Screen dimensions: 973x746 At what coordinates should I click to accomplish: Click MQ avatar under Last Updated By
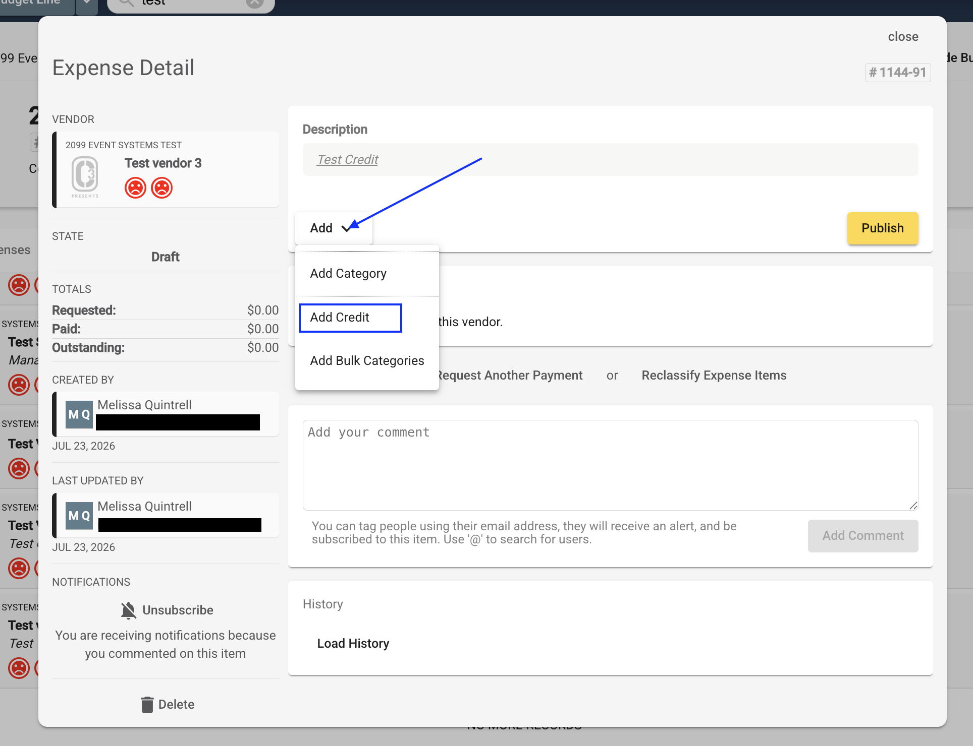pyautogui.click(x=79, y=516)
